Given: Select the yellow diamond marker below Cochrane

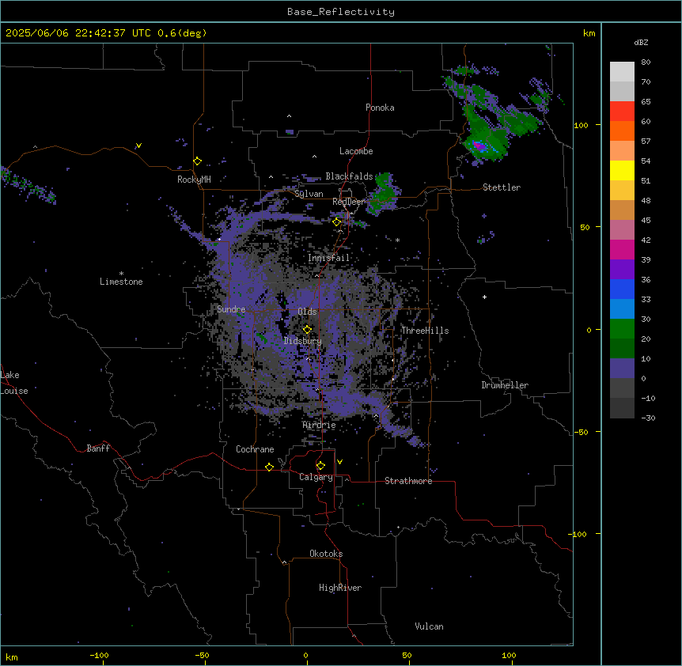Looking at the screenshot, I should point(269,467).
